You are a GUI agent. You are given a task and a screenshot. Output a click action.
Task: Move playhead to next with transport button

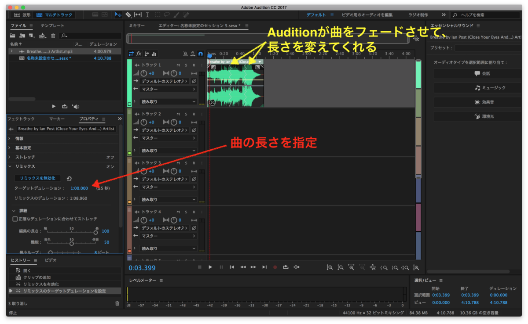[x=264, y=267]
